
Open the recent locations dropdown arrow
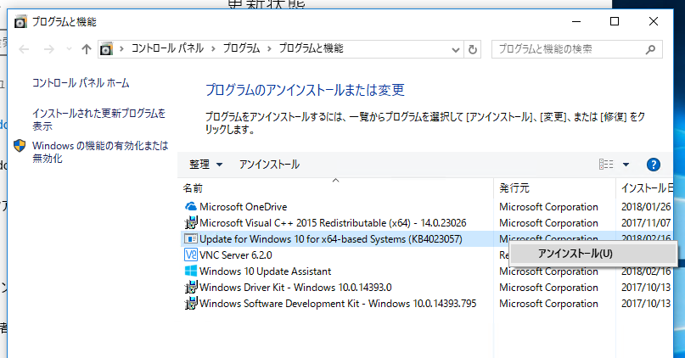click(69, 49)
